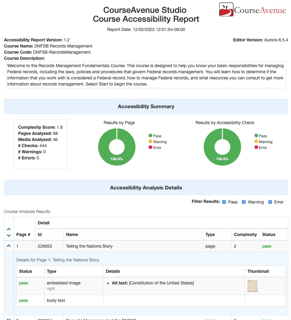291x320 pixels.
Task: Click the Pages Analyzed 98 line
Action: point(38,133)
